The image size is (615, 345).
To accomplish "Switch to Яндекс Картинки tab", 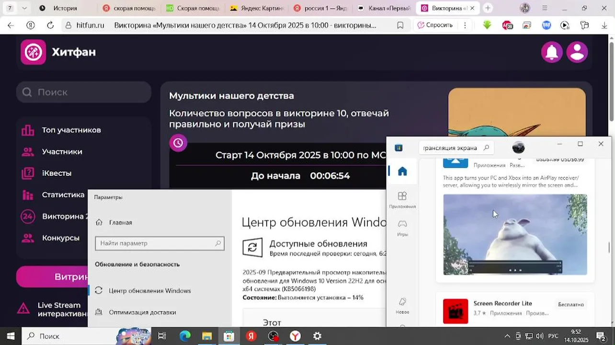I will coord(256,8).
